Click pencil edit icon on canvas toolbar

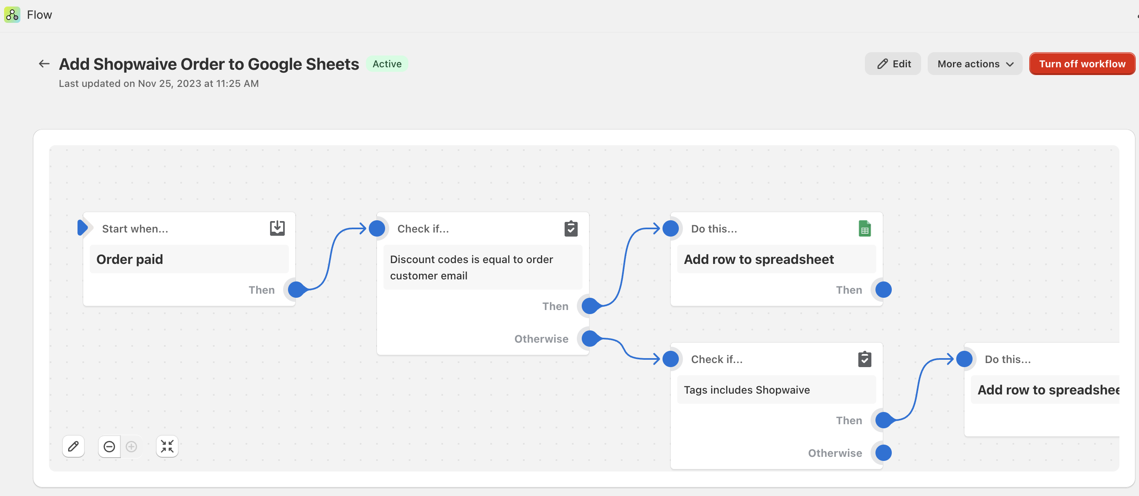[x=73, y=447]
